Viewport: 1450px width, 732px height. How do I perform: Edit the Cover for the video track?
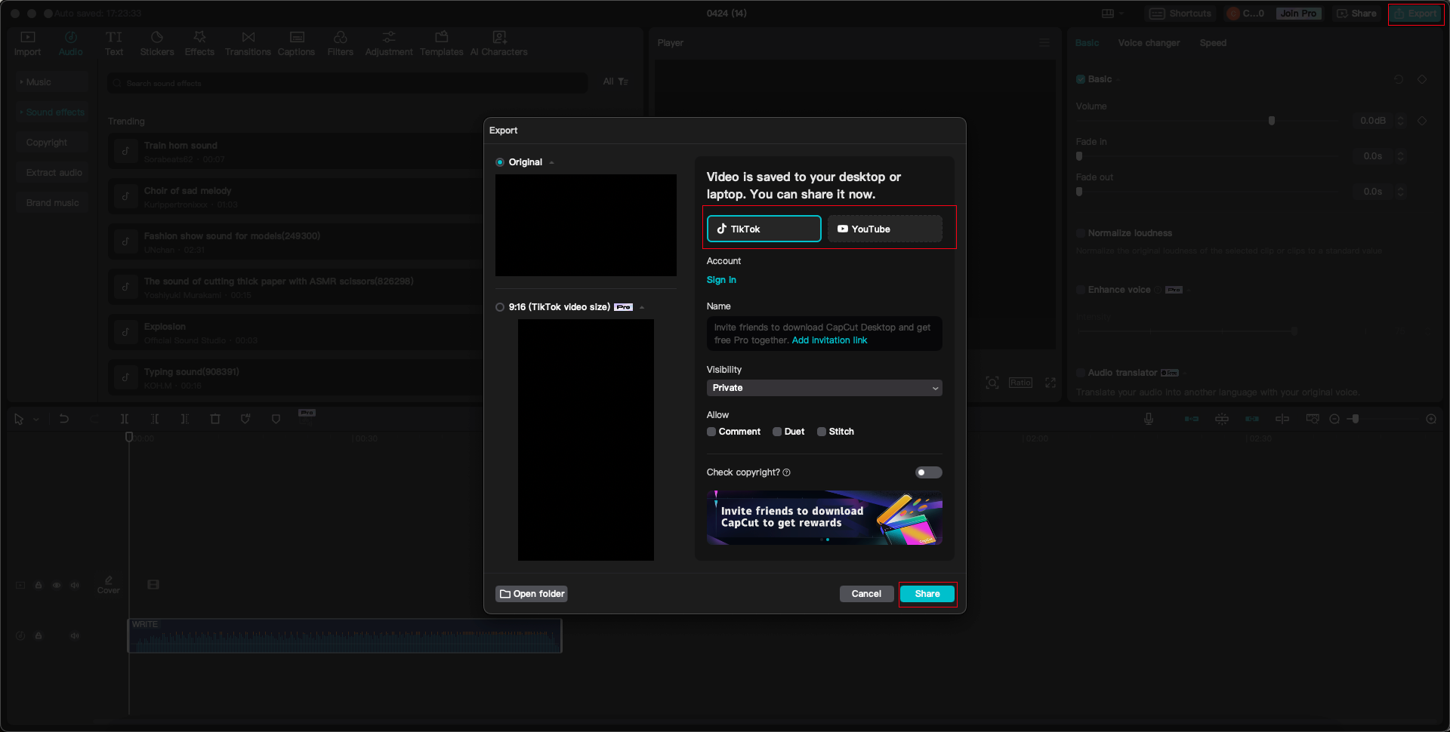[x=109, y=585]
